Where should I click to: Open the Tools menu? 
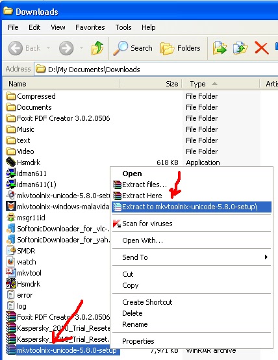click(123, 27)
